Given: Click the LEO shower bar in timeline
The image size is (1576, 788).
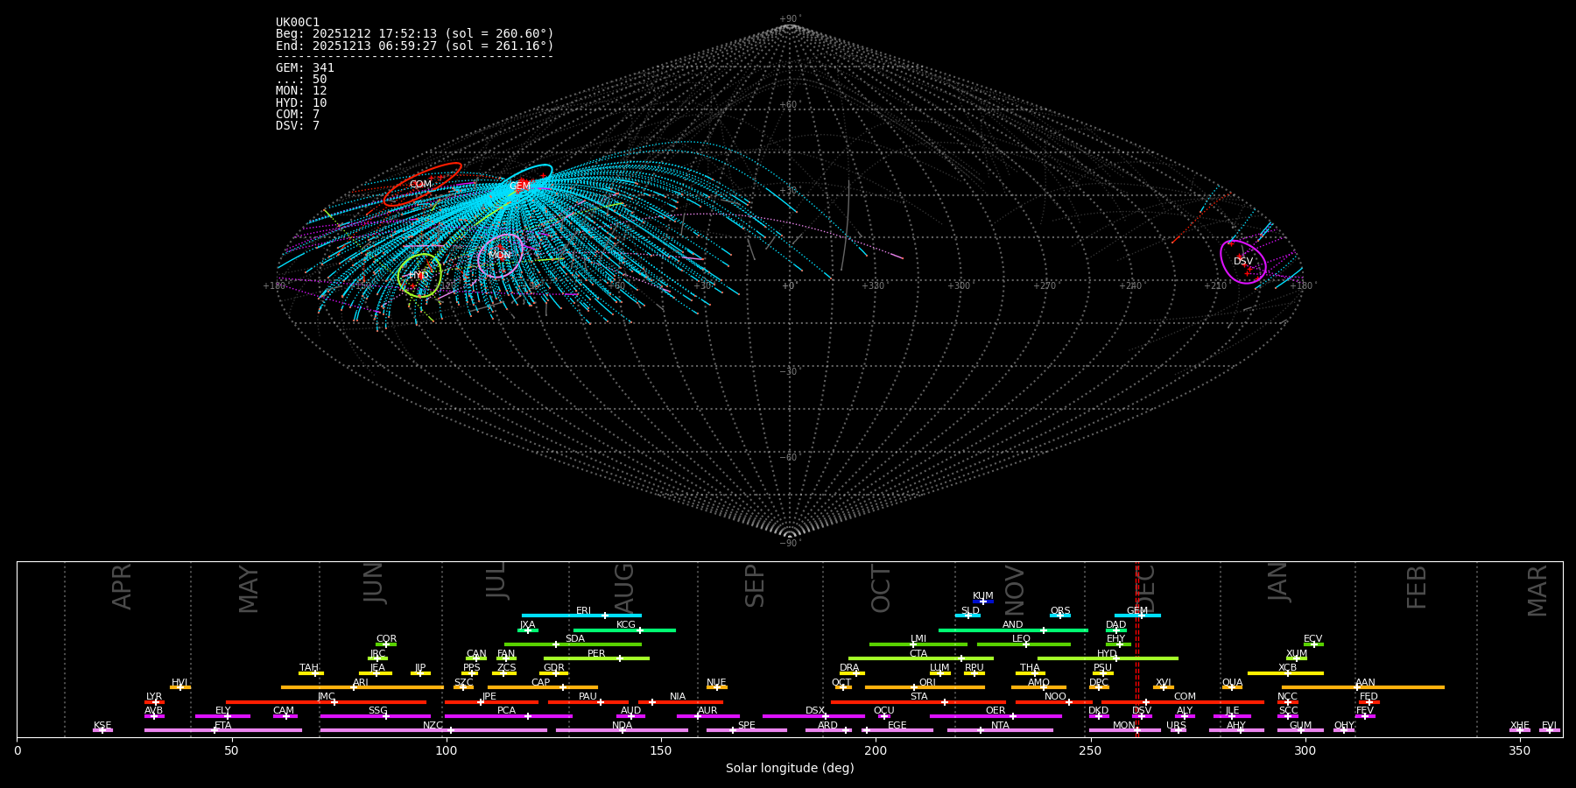Looking at the screenshot, I should point(1024,644).
